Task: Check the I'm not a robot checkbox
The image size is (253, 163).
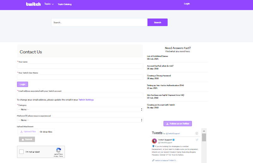Action: pos(21,152)
